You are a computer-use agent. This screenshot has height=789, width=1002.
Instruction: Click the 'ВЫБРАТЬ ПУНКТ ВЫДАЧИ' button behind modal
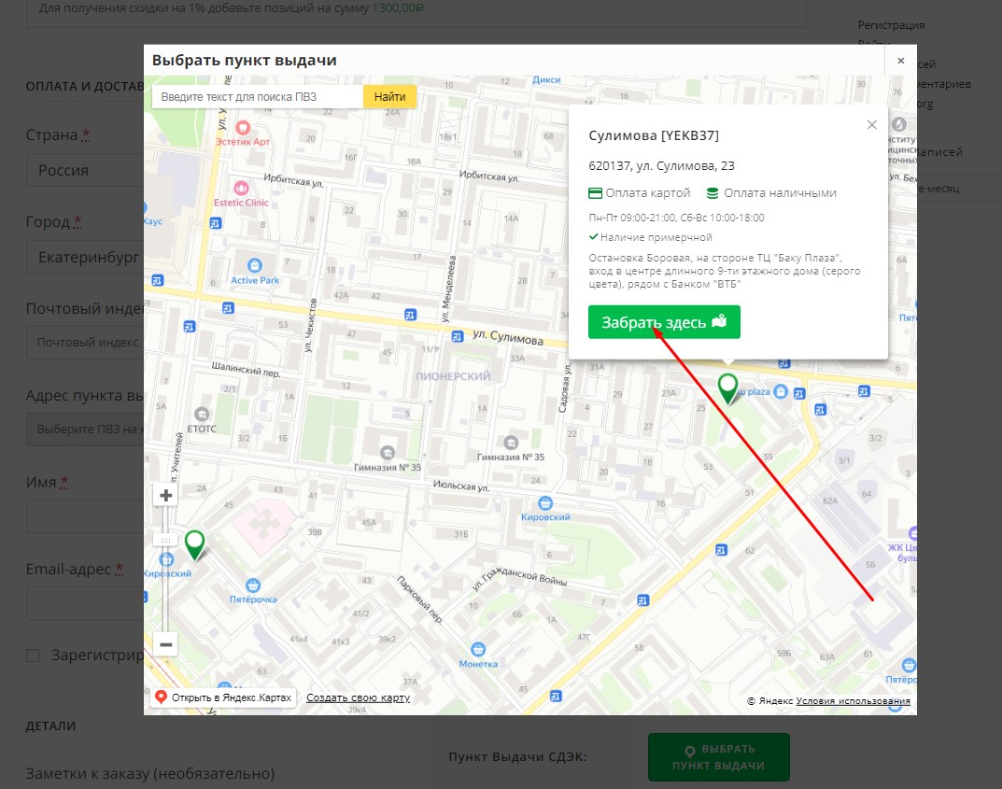(719, 757)
